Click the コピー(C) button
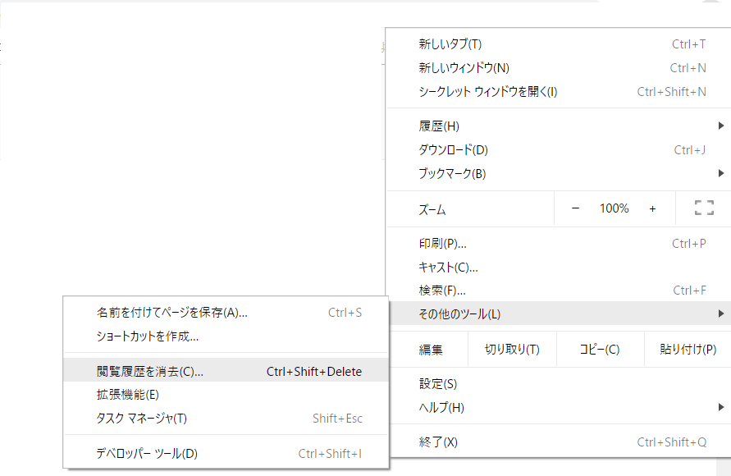 [600, 349]
